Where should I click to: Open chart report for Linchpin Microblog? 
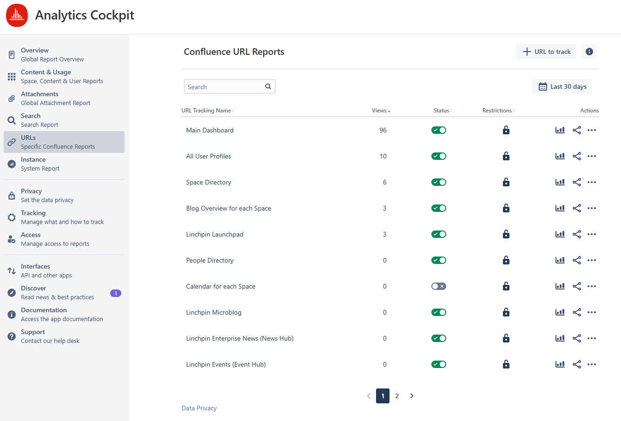pos(560,312)
